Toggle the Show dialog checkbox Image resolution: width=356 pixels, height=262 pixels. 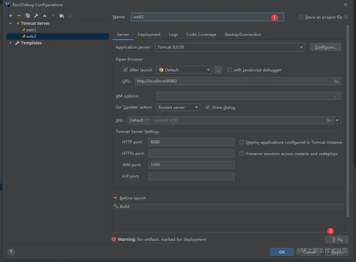[208, 107]
